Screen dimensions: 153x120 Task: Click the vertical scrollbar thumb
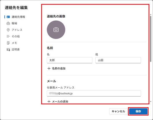151,39
